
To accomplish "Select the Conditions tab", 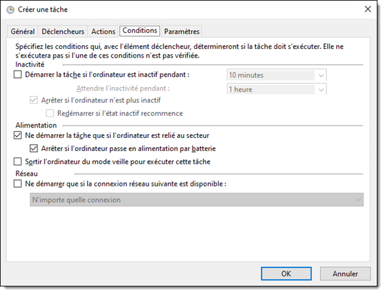I will click(140, 31).
